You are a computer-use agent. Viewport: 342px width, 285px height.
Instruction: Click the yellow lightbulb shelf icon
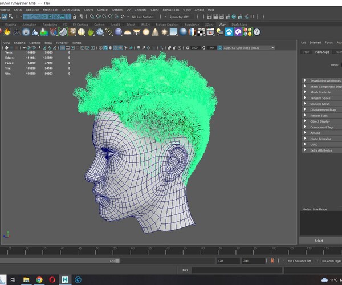pos(220,32)
